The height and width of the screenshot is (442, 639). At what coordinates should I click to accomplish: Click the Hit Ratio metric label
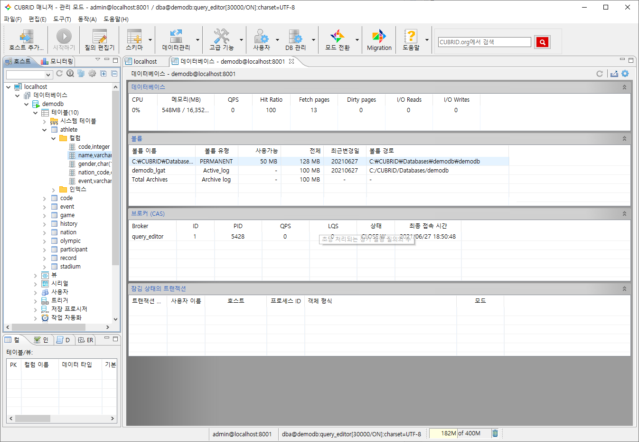click(x=271, y=100)
